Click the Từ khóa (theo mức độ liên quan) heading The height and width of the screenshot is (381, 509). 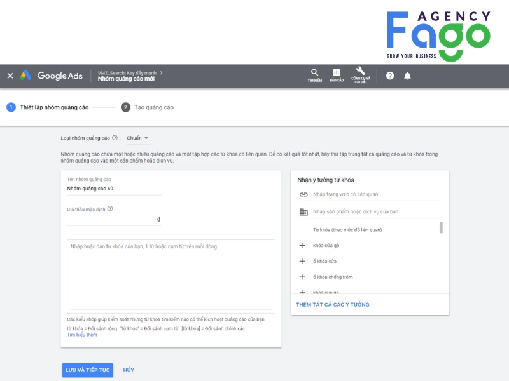(x=347, y=230)
